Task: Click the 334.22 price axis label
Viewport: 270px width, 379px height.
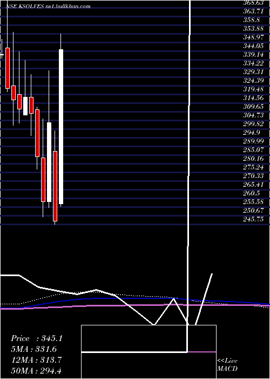Action: (253, 63)
